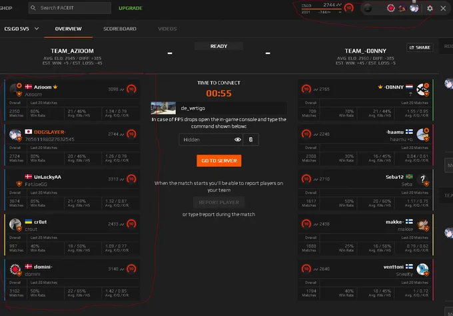Click the 00:55 connect timer
The width and height of the screenshot is (453, 316).
pos(219,94)
